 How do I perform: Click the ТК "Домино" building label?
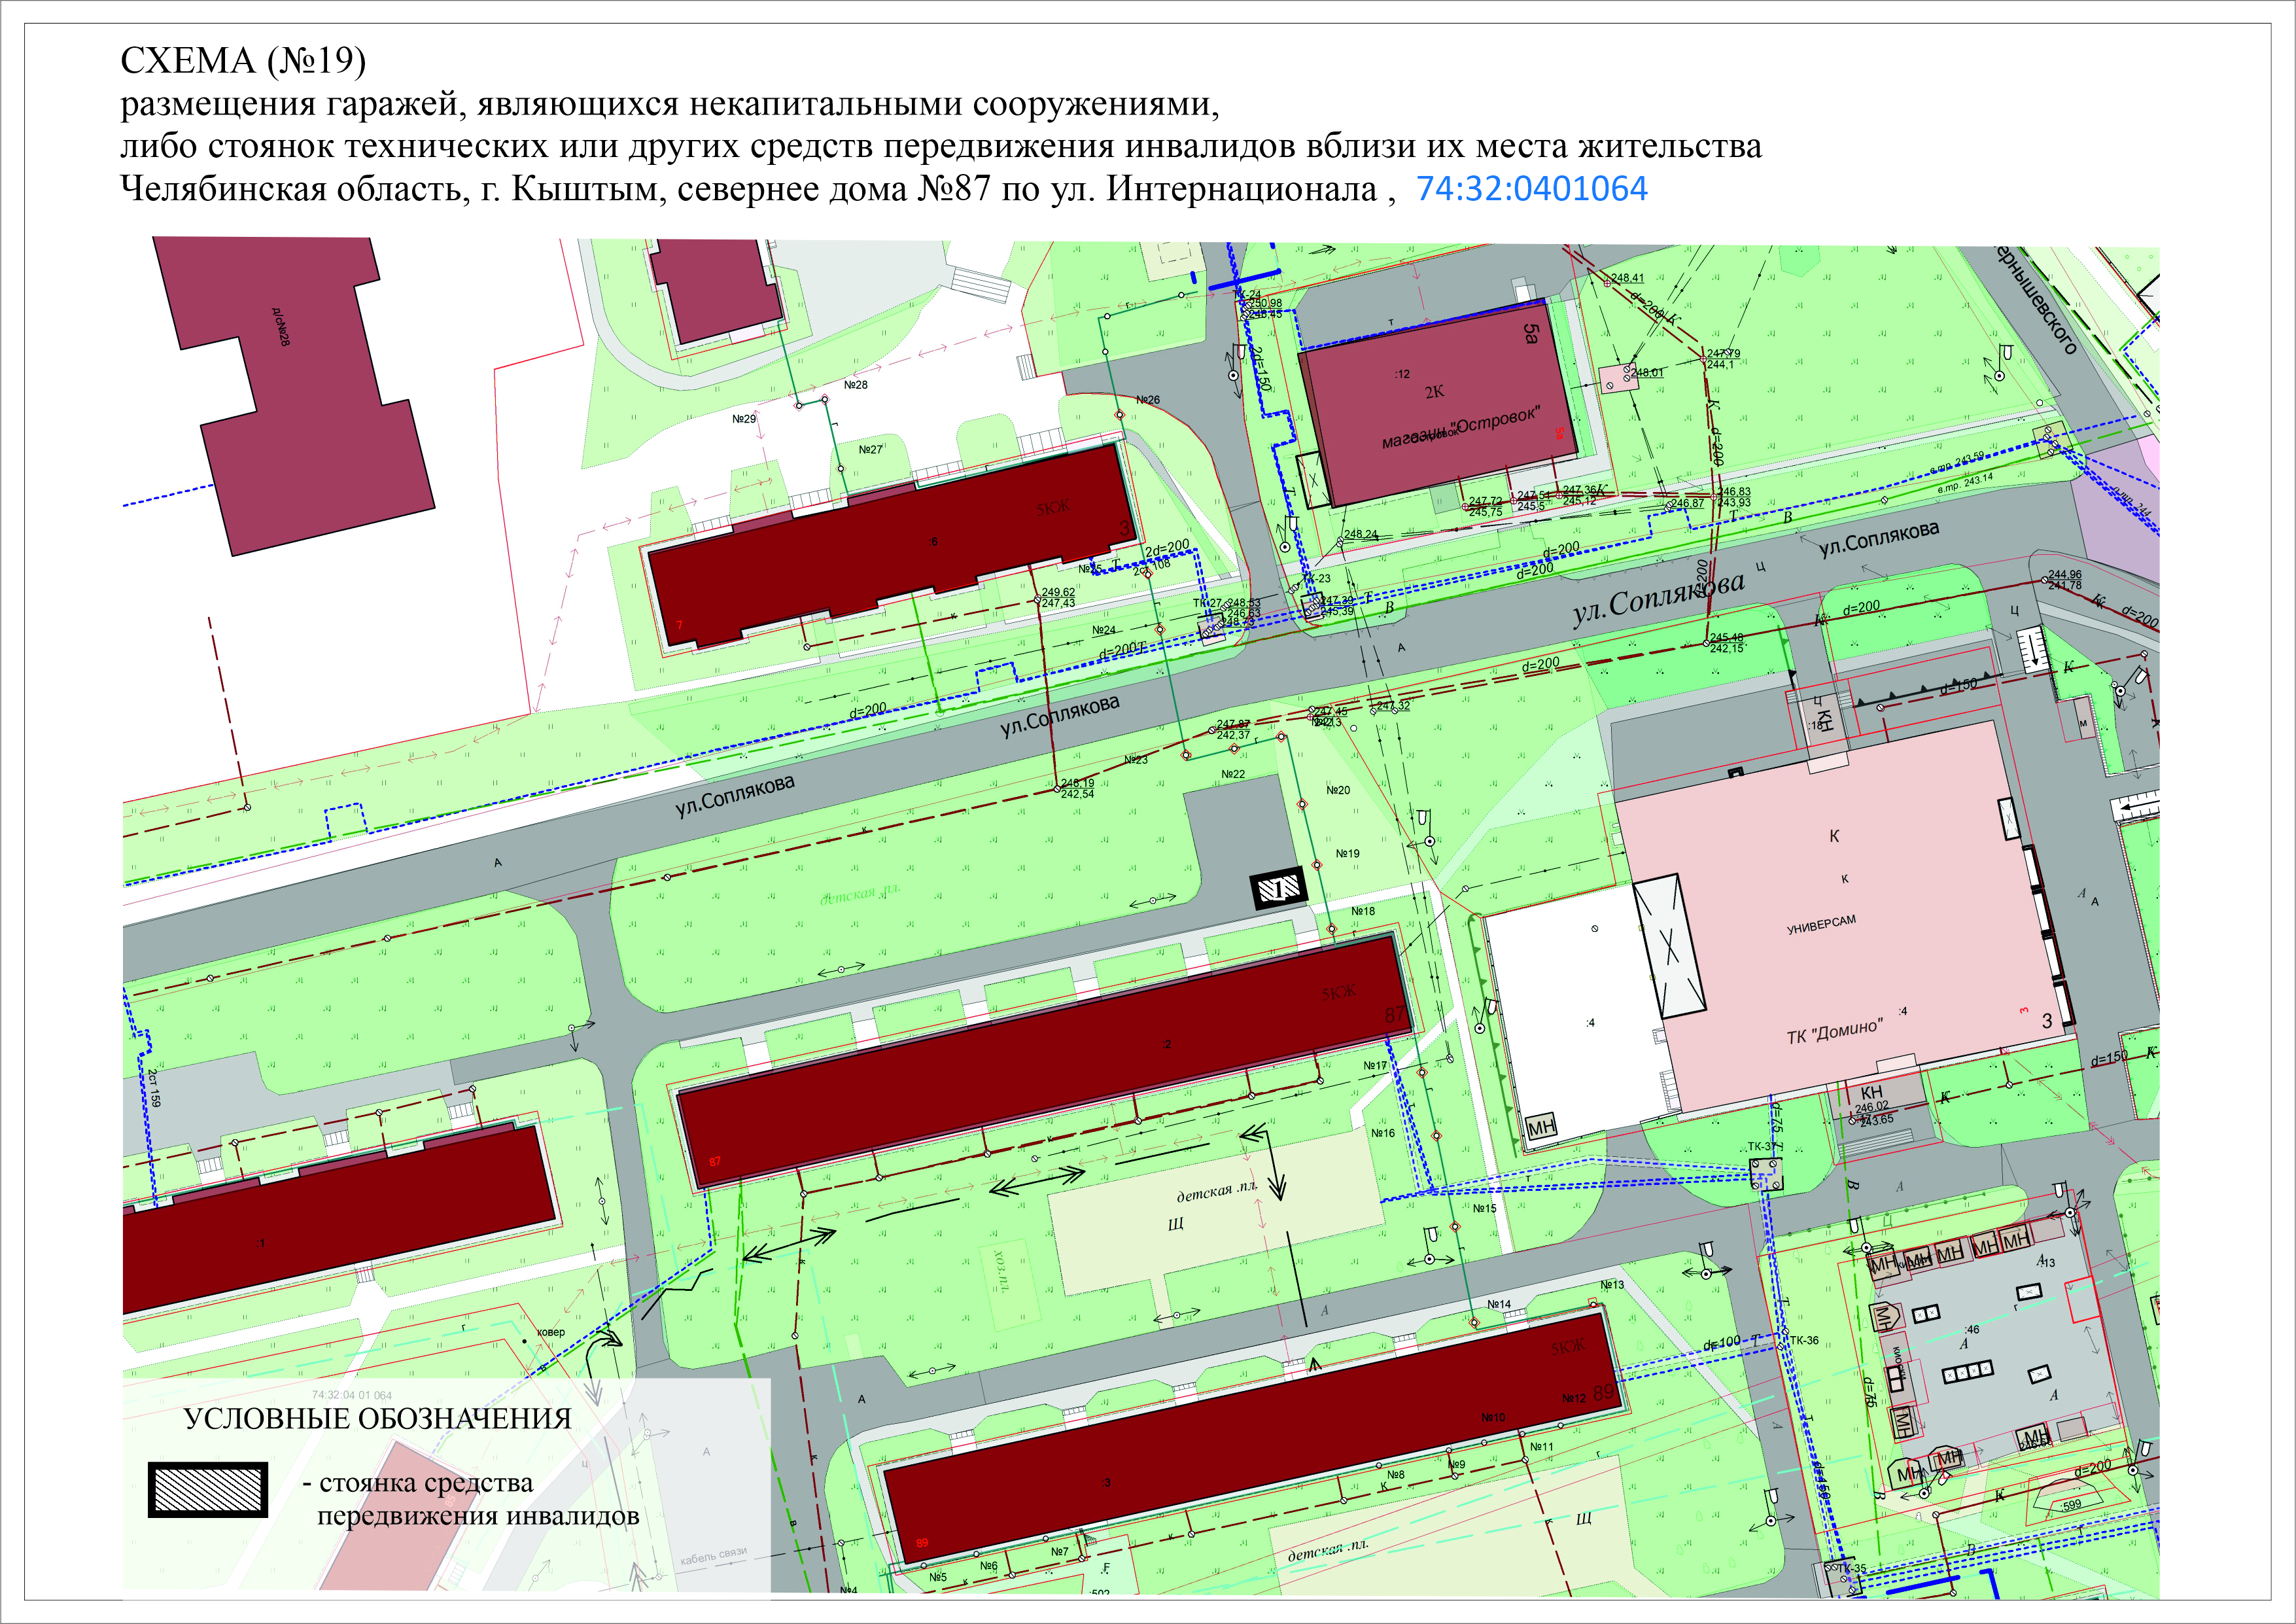1834,1031
